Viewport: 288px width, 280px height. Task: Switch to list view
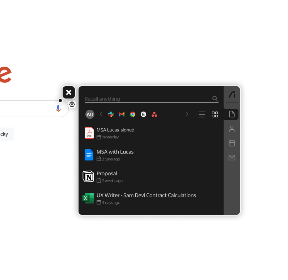coord(201,114)
